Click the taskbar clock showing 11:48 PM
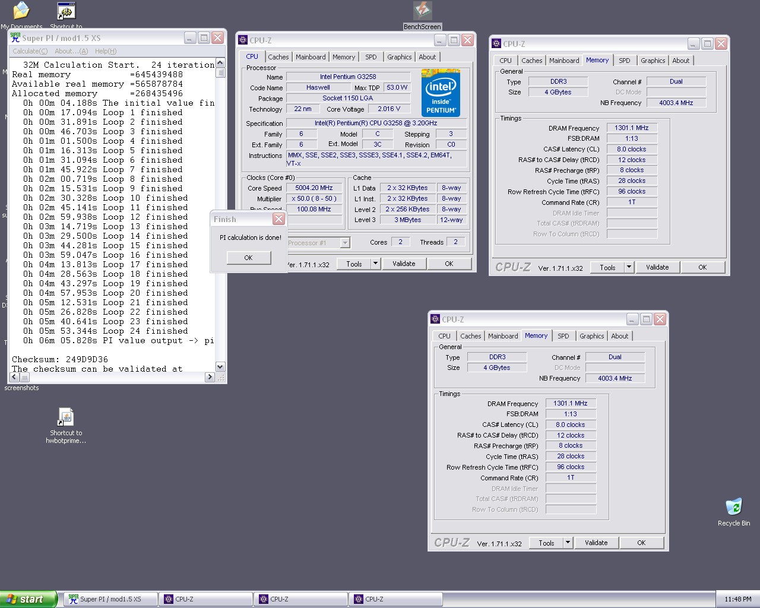The height and width of the screenshot is (608, 760). 737,599
